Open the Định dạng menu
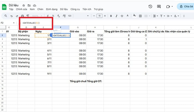 (x=52, y=9)
